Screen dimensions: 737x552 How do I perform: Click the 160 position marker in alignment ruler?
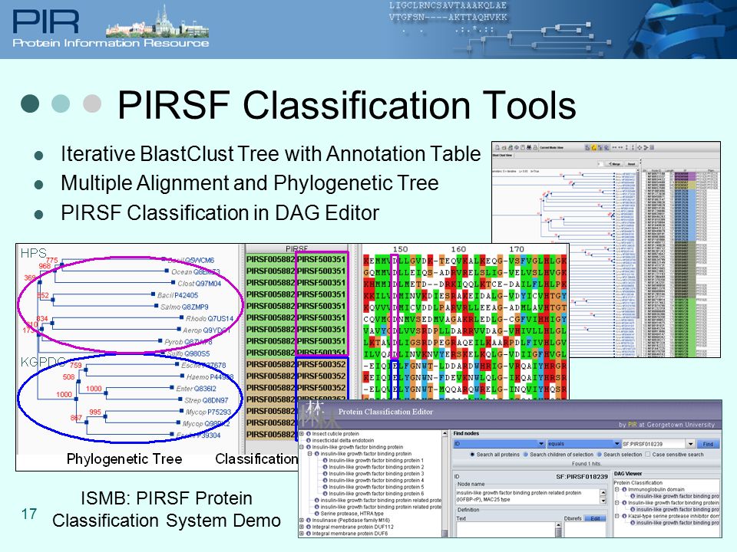point(458,249)
